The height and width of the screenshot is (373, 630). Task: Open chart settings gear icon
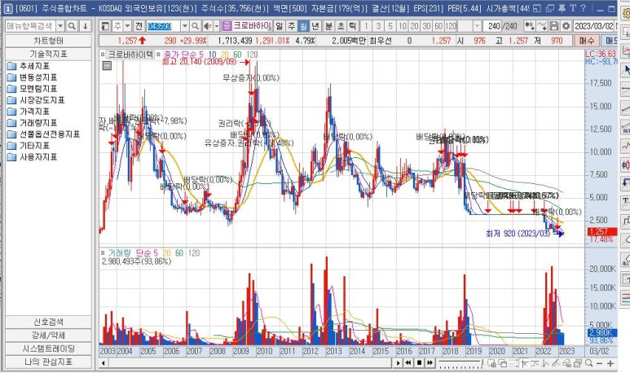[x=566, y=26]
